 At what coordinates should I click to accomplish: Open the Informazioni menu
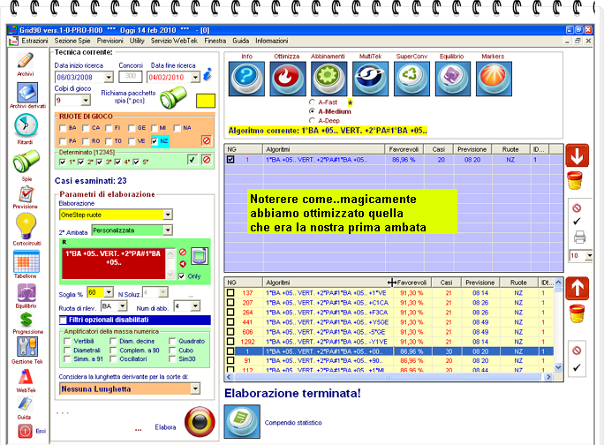coord(272,41)
